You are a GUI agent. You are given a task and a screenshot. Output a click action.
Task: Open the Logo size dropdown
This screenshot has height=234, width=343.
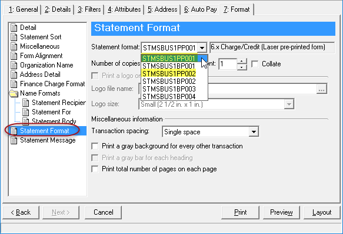pos(289,104)
